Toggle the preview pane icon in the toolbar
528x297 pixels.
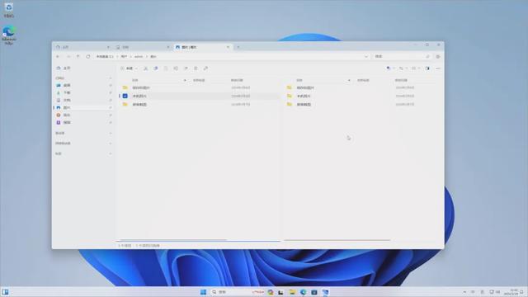pyautogui.click(x=427, y=68)
